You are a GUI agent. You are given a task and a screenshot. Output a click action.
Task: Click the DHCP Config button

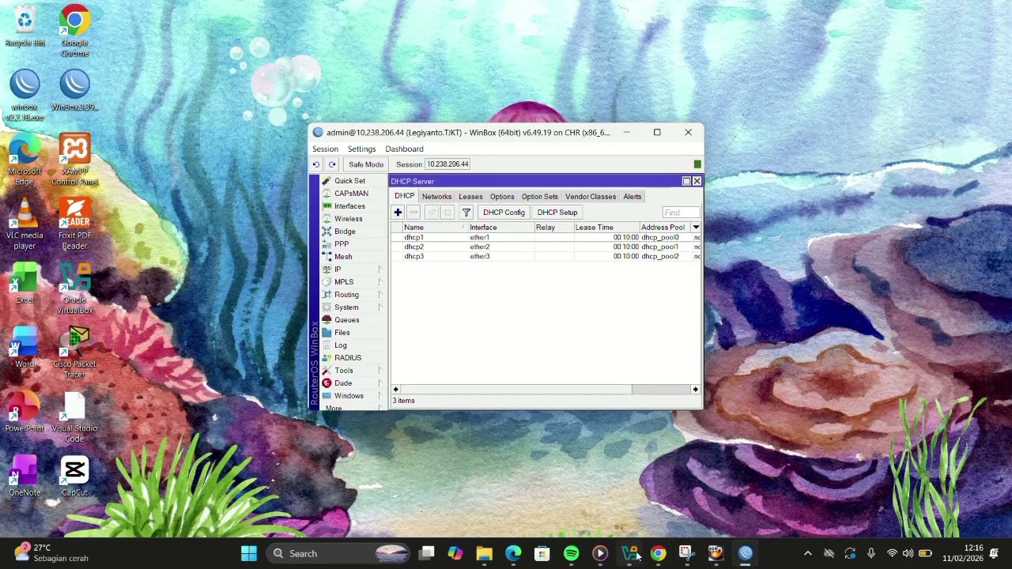point(504,213)
